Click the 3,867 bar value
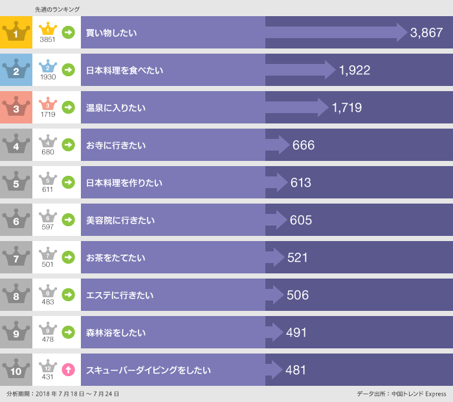The height and width of the screenshot is (402, 453). (x=426, y=32)
